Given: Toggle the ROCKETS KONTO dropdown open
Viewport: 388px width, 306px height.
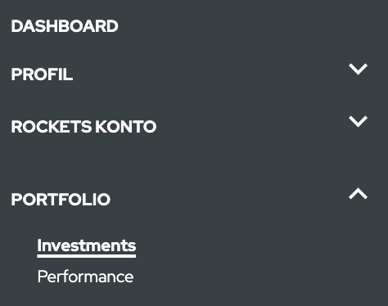Looking at the screenshot, I should click(x=358, y=121).
